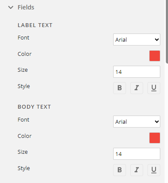Toggle italic for Label Text
This screenshot has width=168, height=183.
pos(137,88)
